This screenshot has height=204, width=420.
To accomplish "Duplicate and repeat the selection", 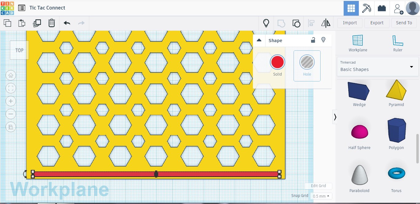I will point(37,23).
